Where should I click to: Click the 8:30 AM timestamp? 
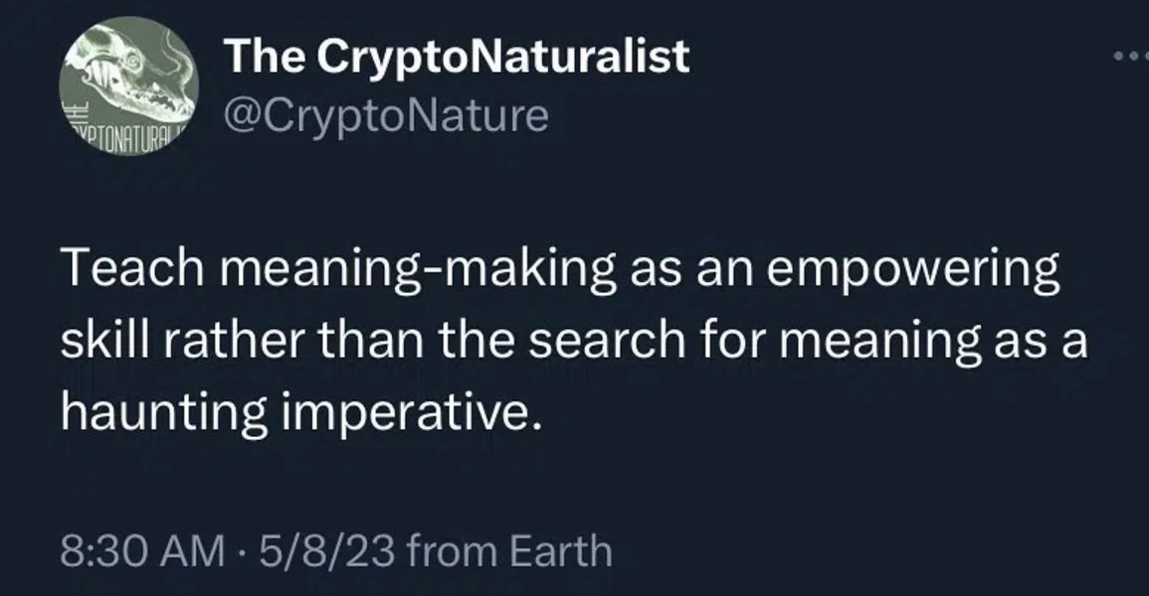point(143,550)
